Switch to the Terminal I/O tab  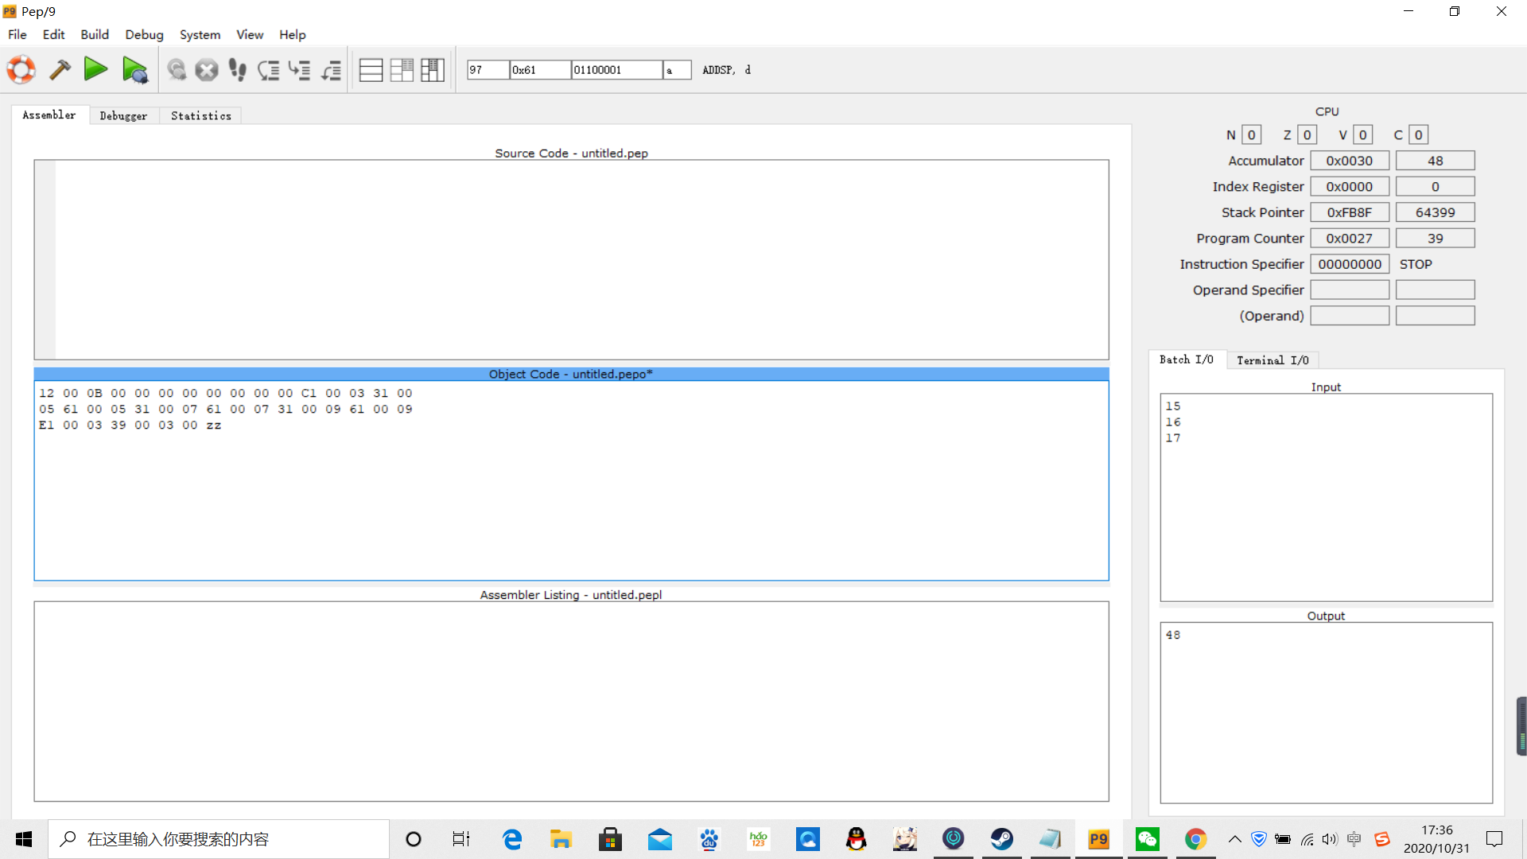pos(1272,360)
